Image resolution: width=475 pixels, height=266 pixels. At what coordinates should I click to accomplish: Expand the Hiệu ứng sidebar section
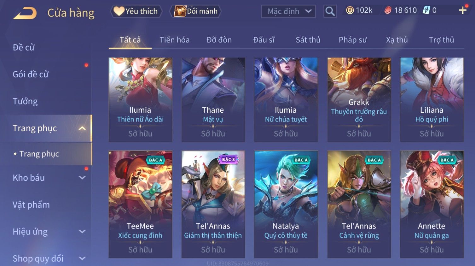[82, 232]
